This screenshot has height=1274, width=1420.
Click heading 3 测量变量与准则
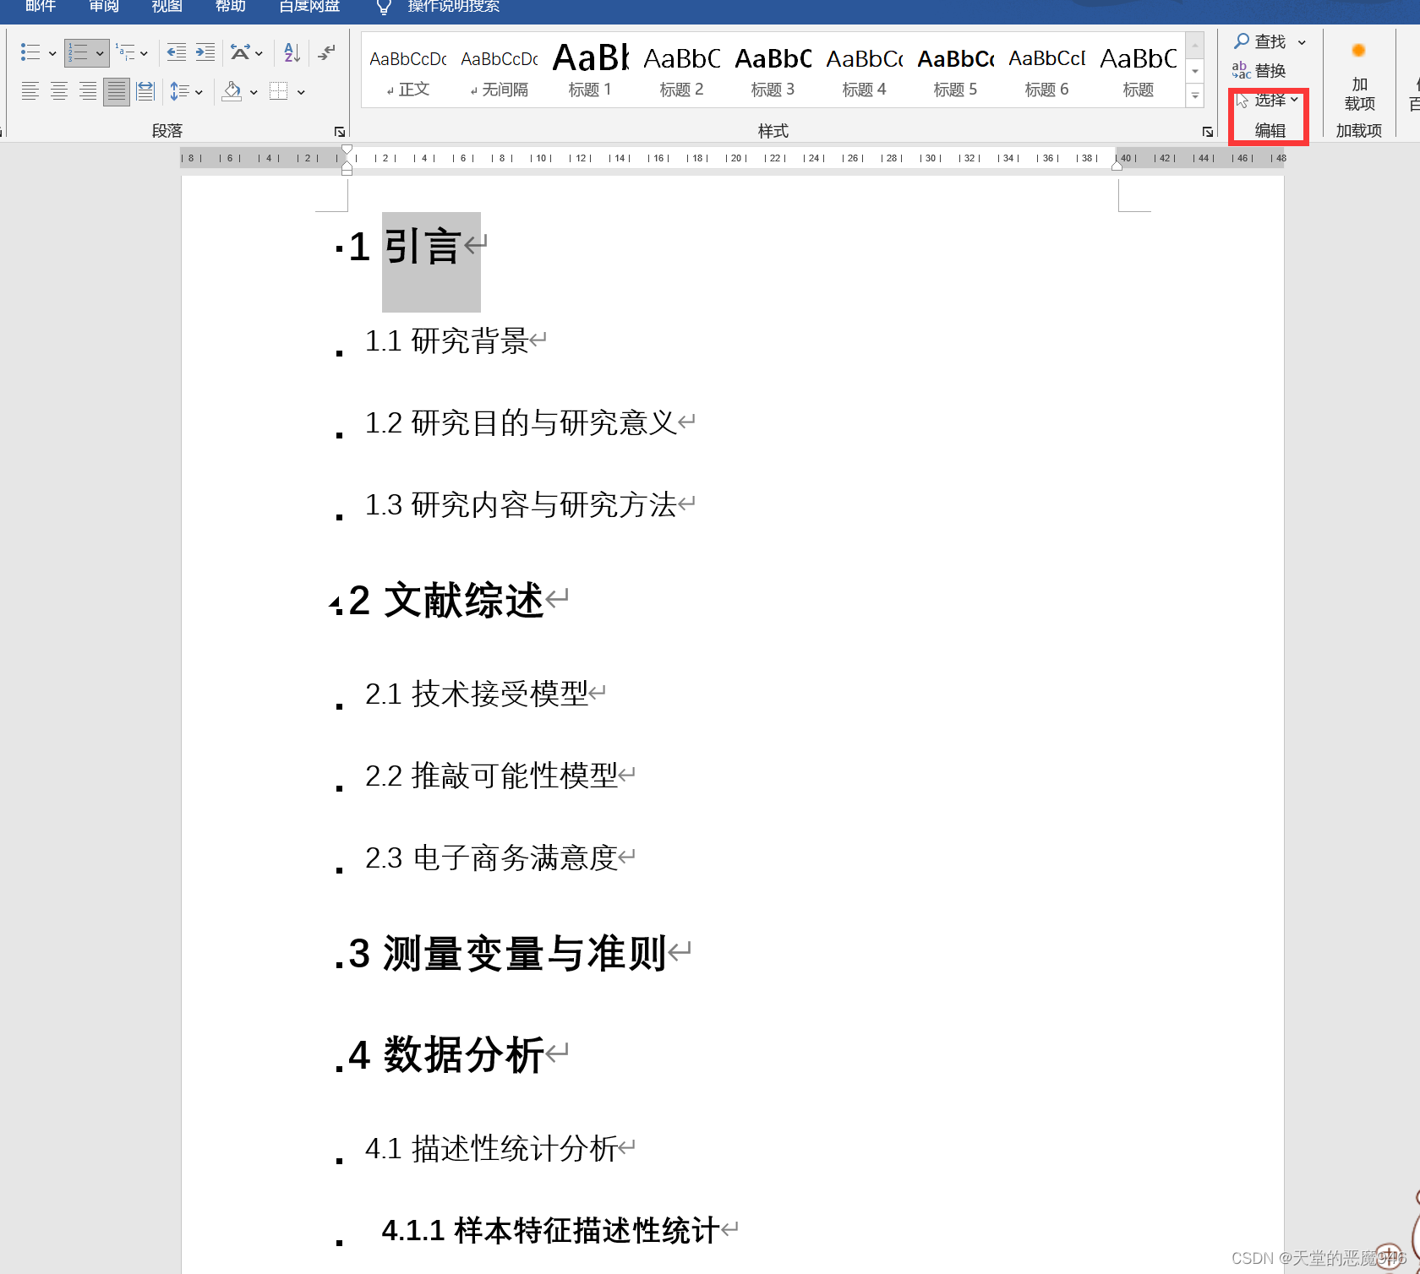tap(507, 954)
